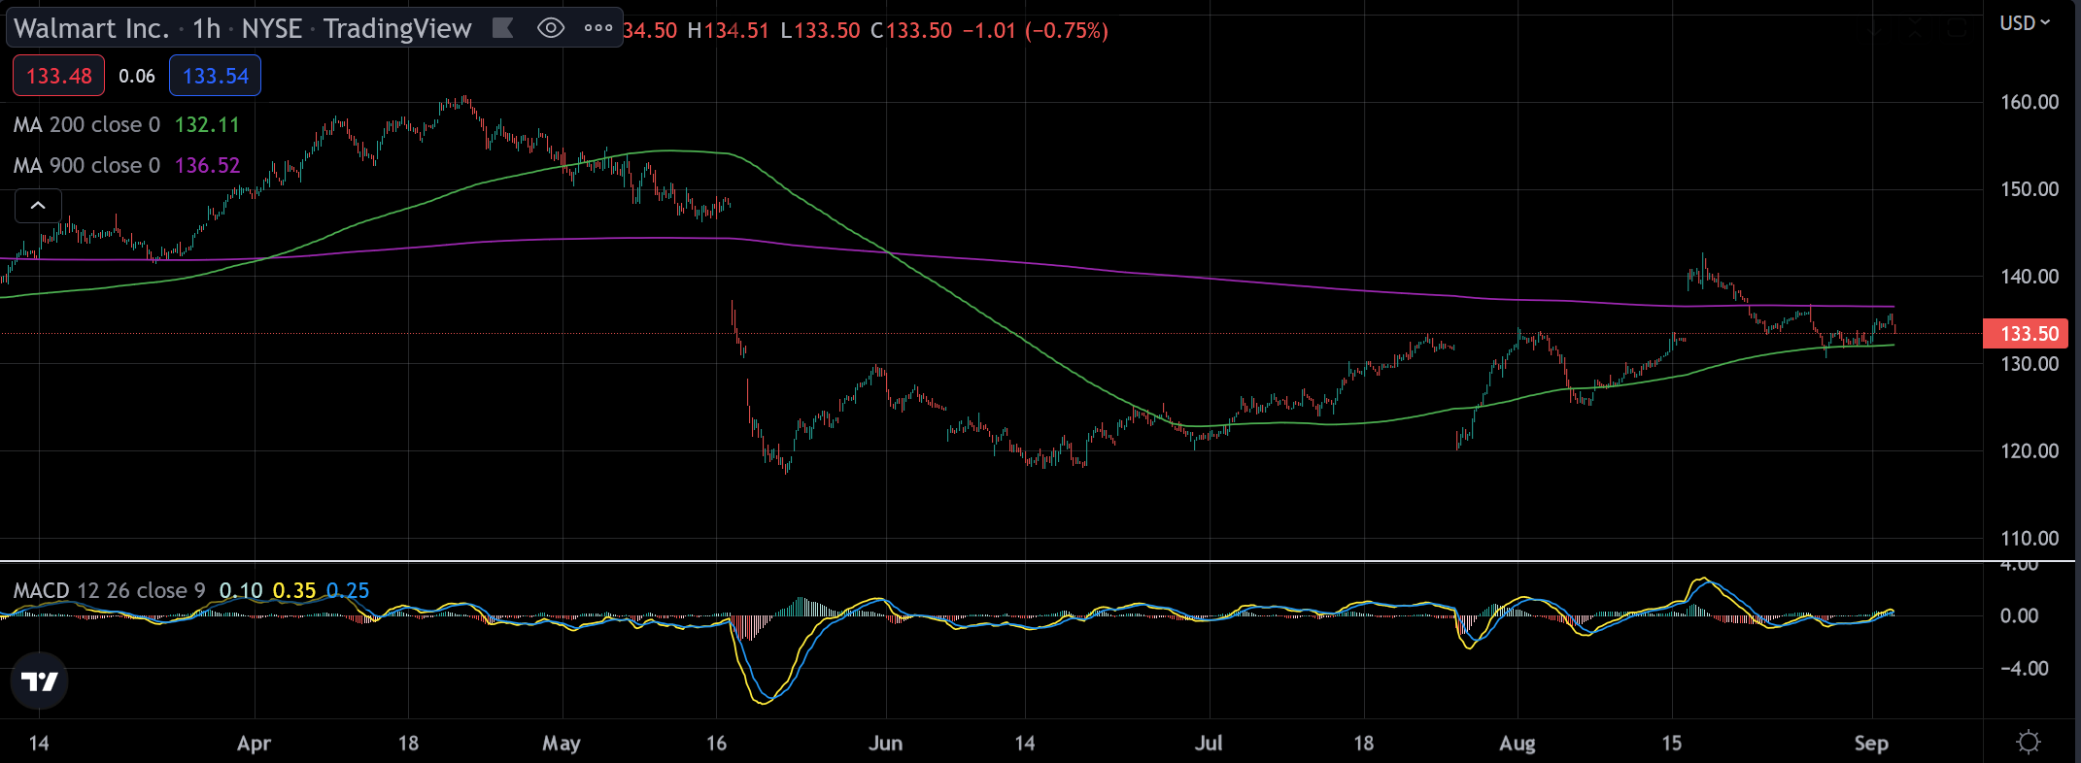Click the MACD 0.00 axis label
Viewport: 2081px width, 763px height.
click(x=2019, y=615)
